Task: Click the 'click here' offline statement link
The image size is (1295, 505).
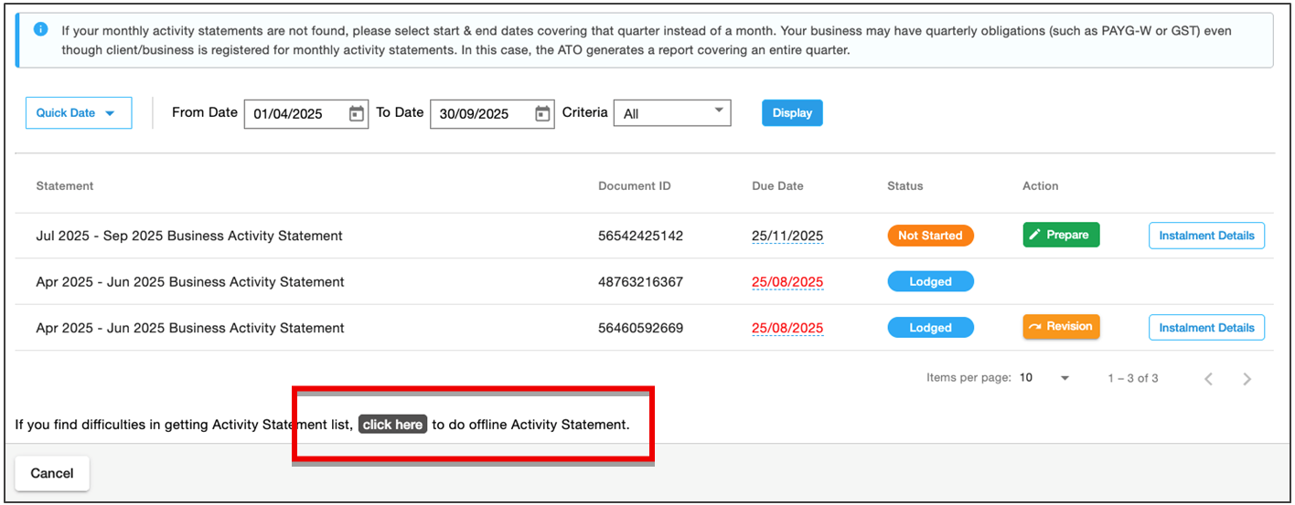Action: point(392,425)
